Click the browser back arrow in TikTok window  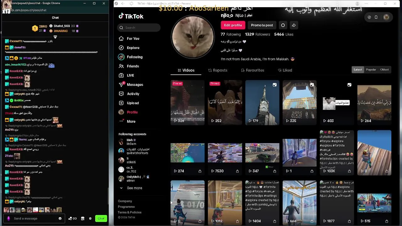coord(123,3)
